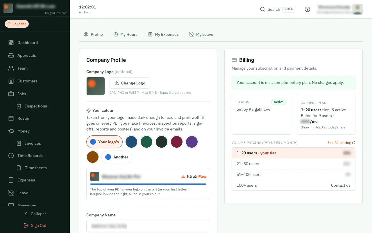Open the Dashboard grid icon

(11, 43)
